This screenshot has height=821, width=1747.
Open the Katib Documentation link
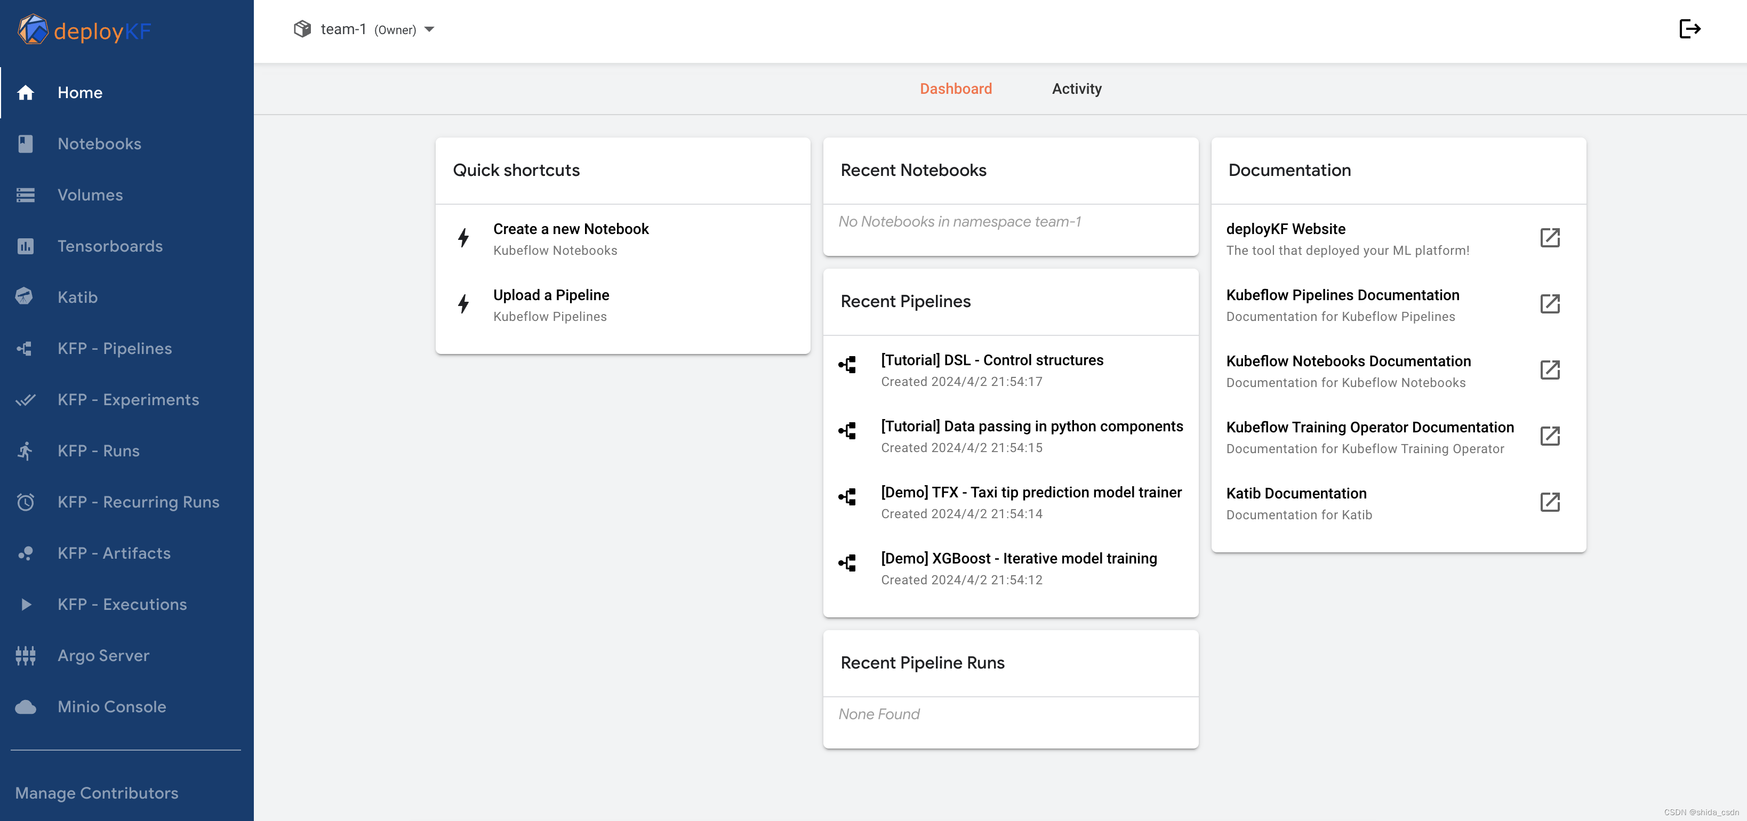[x=1398, y=503]
